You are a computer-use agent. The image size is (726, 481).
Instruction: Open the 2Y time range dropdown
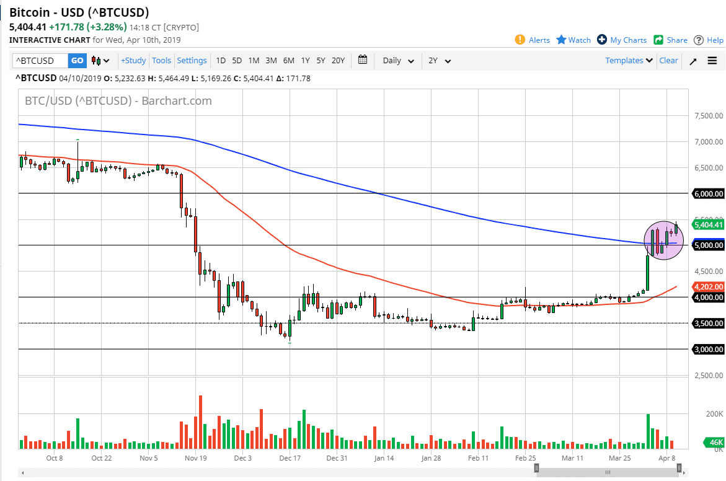[438, 60]
